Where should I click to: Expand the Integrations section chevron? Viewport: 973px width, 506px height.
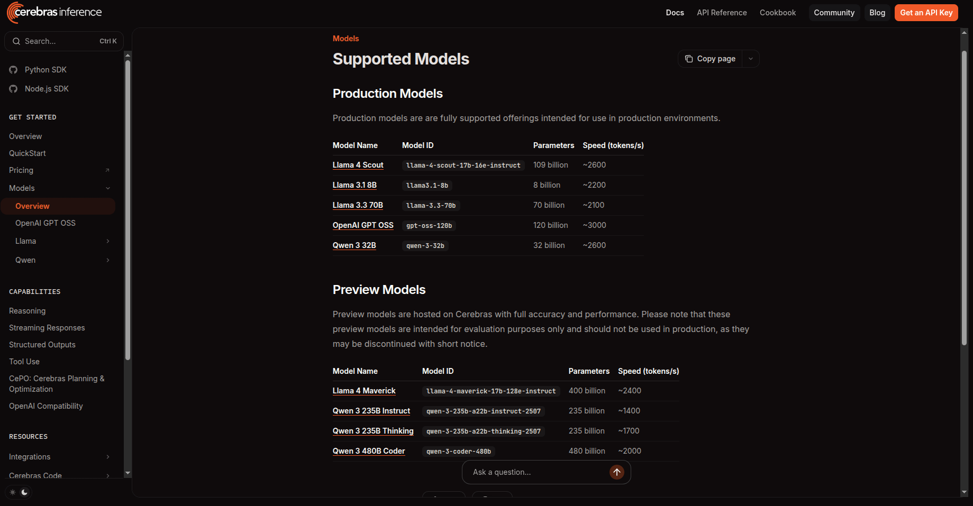(108, 457)
